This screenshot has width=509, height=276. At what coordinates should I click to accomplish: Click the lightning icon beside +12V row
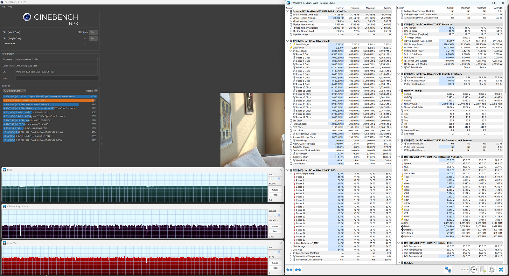pyautogui.click(x=402, y=177)
